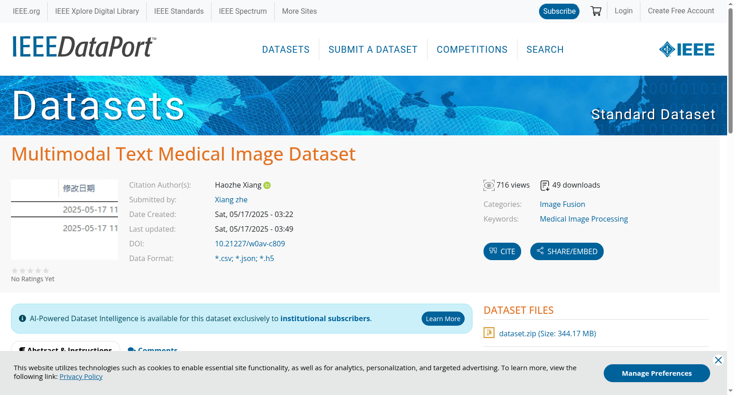Open the Competitions menu item

click(472, 50)
